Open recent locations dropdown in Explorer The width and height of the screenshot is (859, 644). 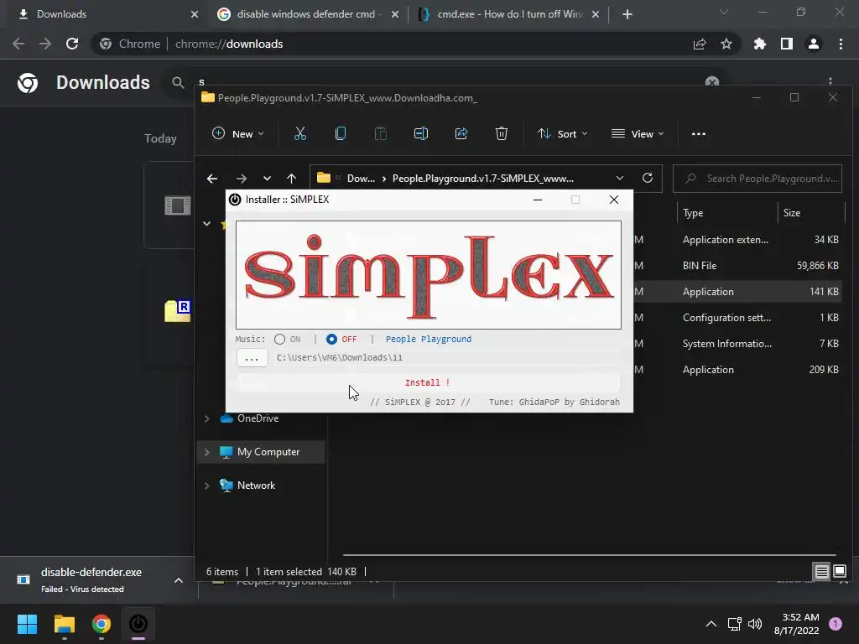point(267,179)
